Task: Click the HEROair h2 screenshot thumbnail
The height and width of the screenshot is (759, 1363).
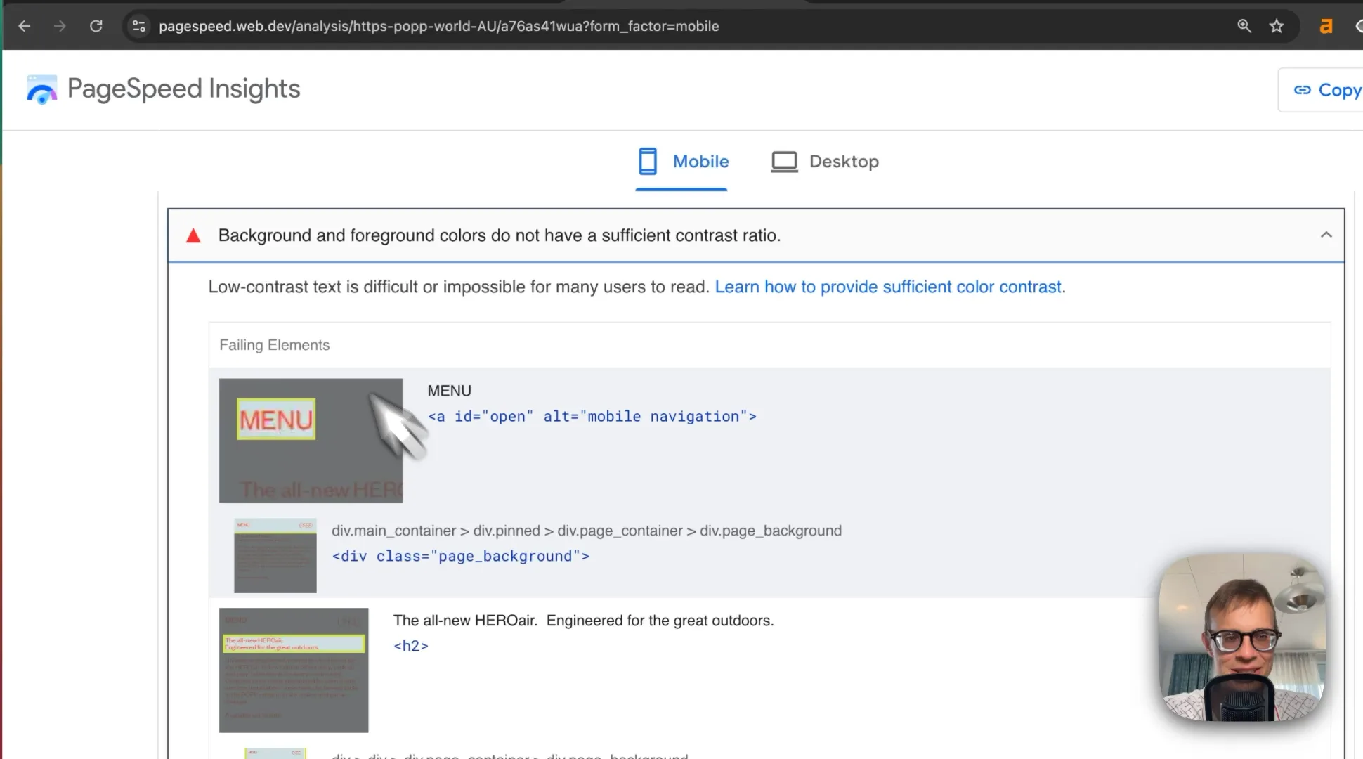Action: (294, 670)
